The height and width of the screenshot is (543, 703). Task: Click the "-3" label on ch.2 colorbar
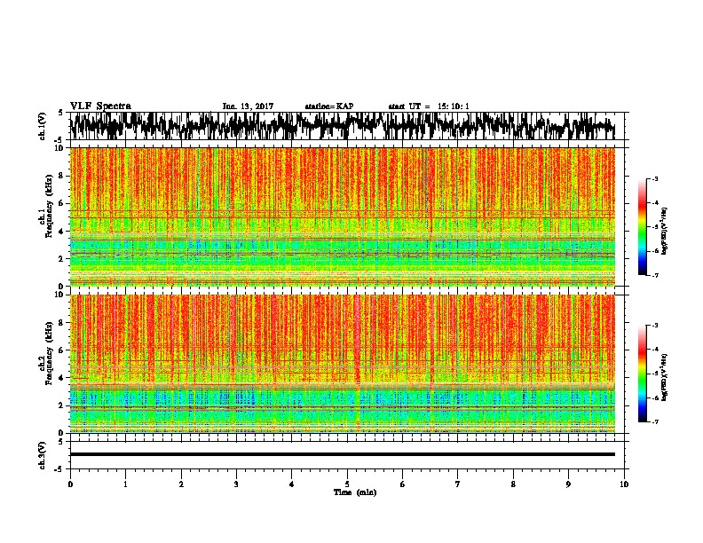tap(654, 326)
